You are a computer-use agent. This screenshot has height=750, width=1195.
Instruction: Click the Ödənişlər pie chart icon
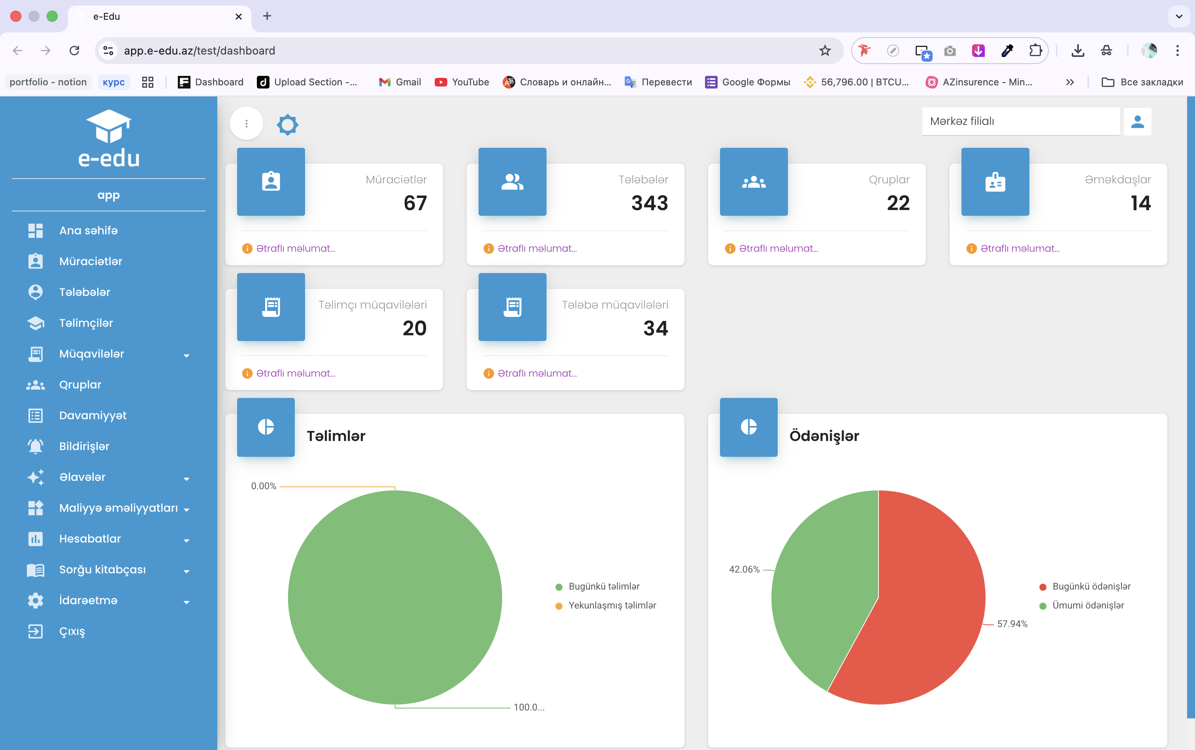point(748,427)
